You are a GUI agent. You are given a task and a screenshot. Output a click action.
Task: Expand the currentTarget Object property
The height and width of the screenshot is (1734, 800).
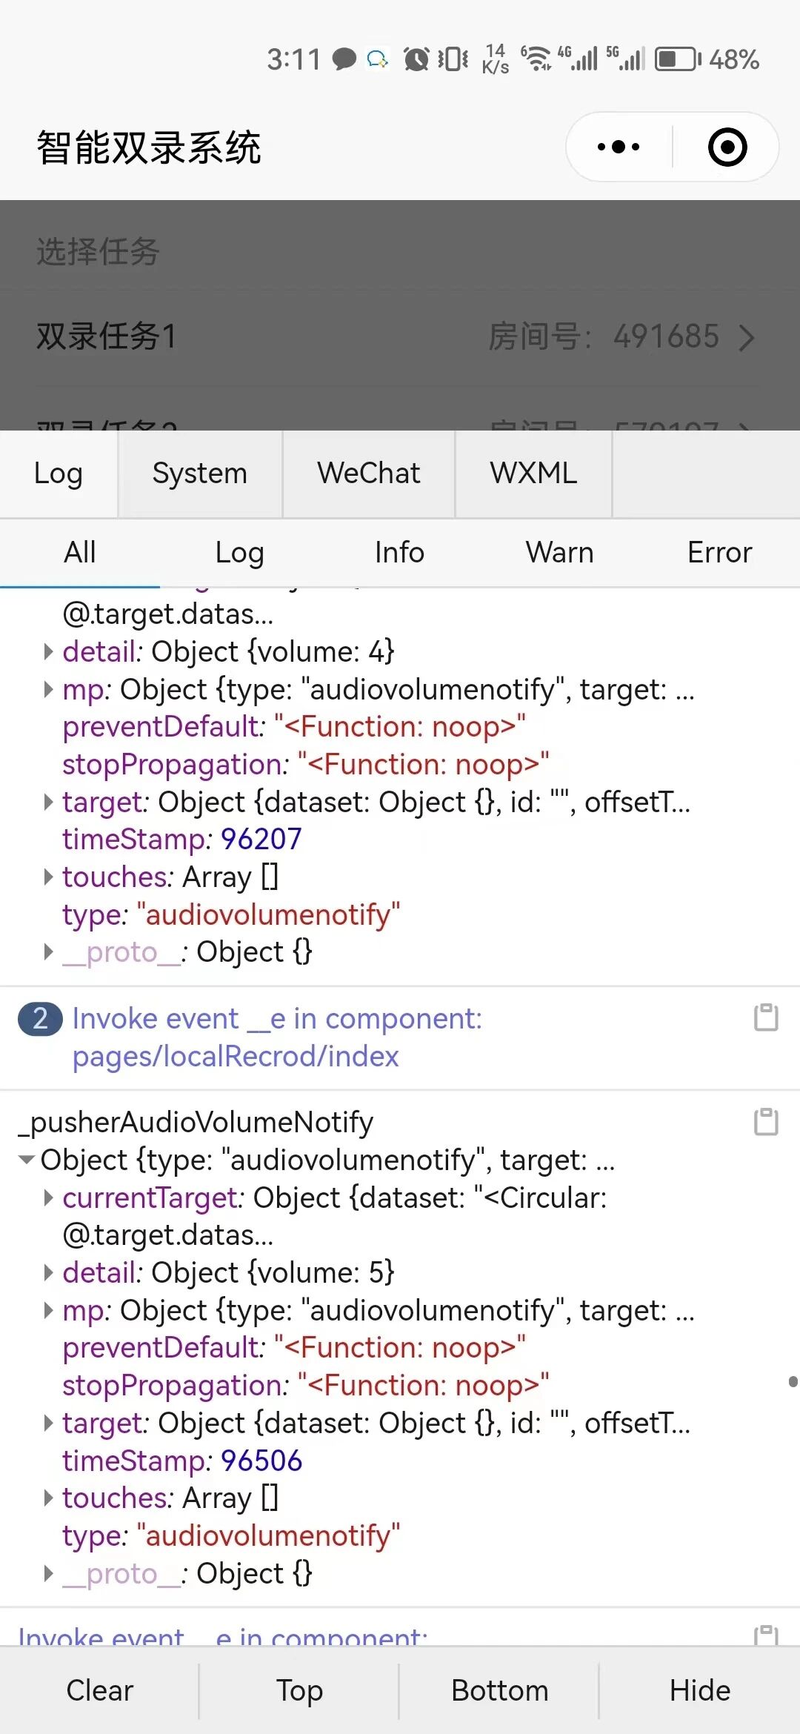pyautogui.click(x=48, y=1197)
